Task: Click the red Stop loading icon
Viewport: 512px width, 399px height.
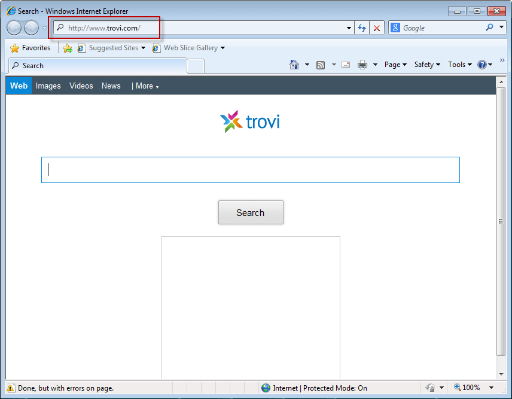Action: [x=377, y=28]
